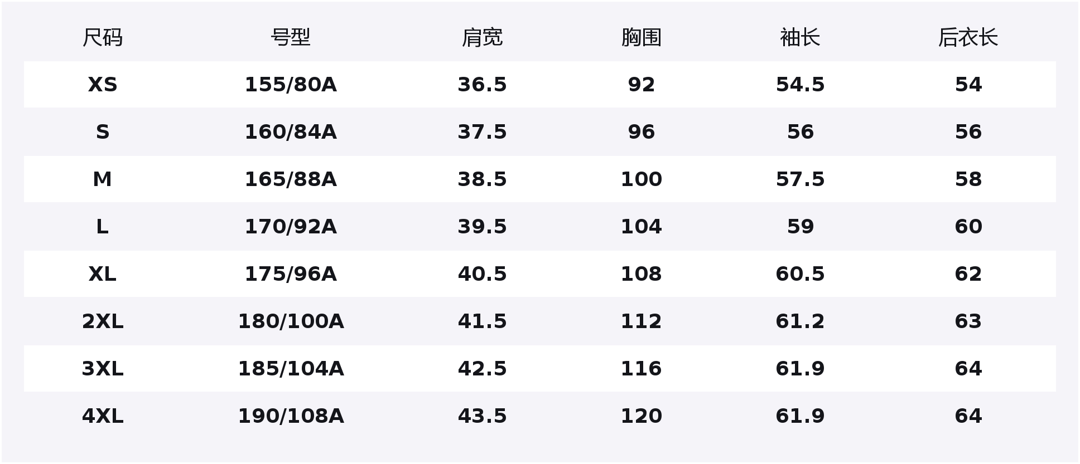Select the 3XL size row label
This screenshot has height=464, width=1080.
[x=103, y=369]
